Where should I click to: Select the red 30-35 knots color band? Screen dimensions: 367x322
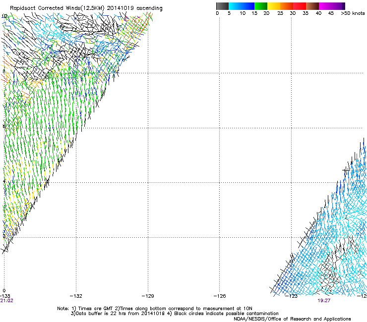point(300,6)
